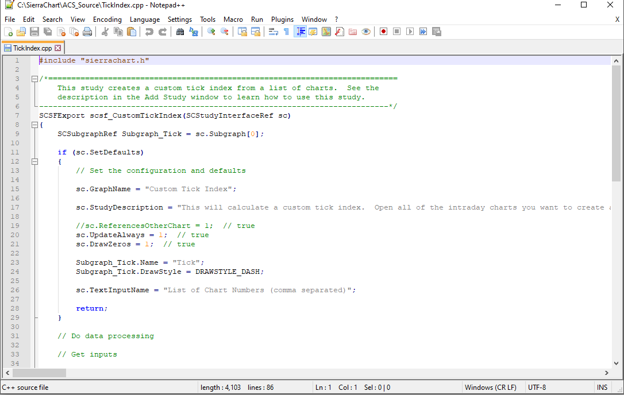624x395 pixels.
Task: Click the vertical scrollbar down arrow
Action: point(616,362)
